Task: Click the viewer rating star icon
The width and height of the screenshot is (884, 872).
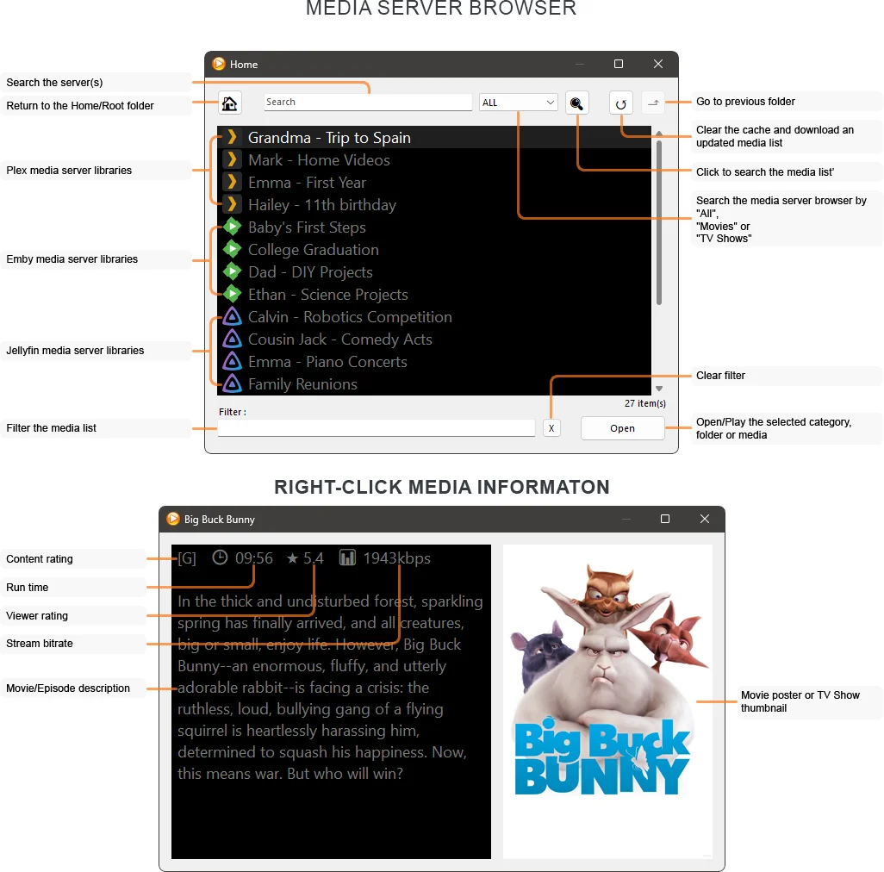Action: coord(292,558)
